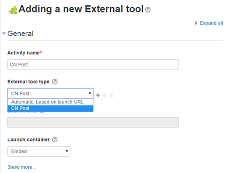Screen dimensions: 228x173
Task: Collapse the General section triangle
Action: (4, 34)
